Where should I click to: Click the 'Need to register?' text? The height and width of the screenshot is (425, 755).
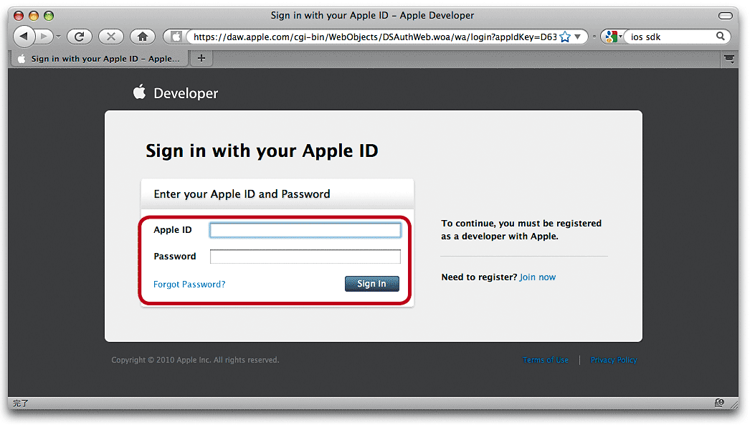[x=479, y=277]
